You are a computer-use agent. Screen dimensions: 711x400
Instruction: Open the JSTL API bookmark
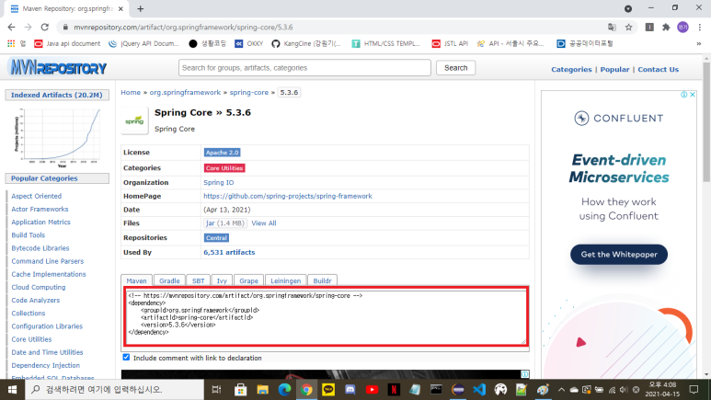pos(450,43)
